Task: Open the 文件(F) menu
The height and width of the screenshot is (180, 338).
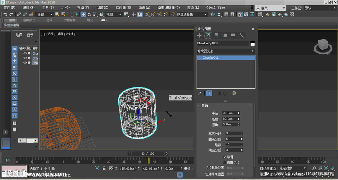Action: 10,8
